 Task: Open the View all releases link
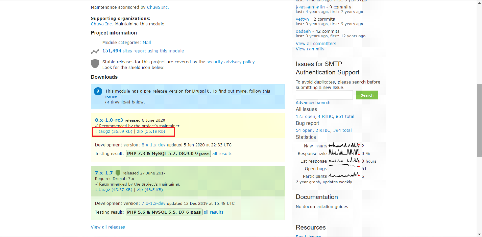[108, 227]
